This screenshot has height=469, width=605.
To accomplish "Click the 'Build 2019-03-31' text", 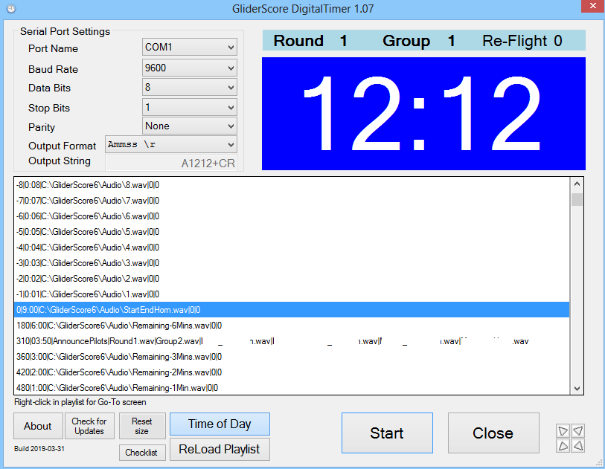I will (39, 449).
